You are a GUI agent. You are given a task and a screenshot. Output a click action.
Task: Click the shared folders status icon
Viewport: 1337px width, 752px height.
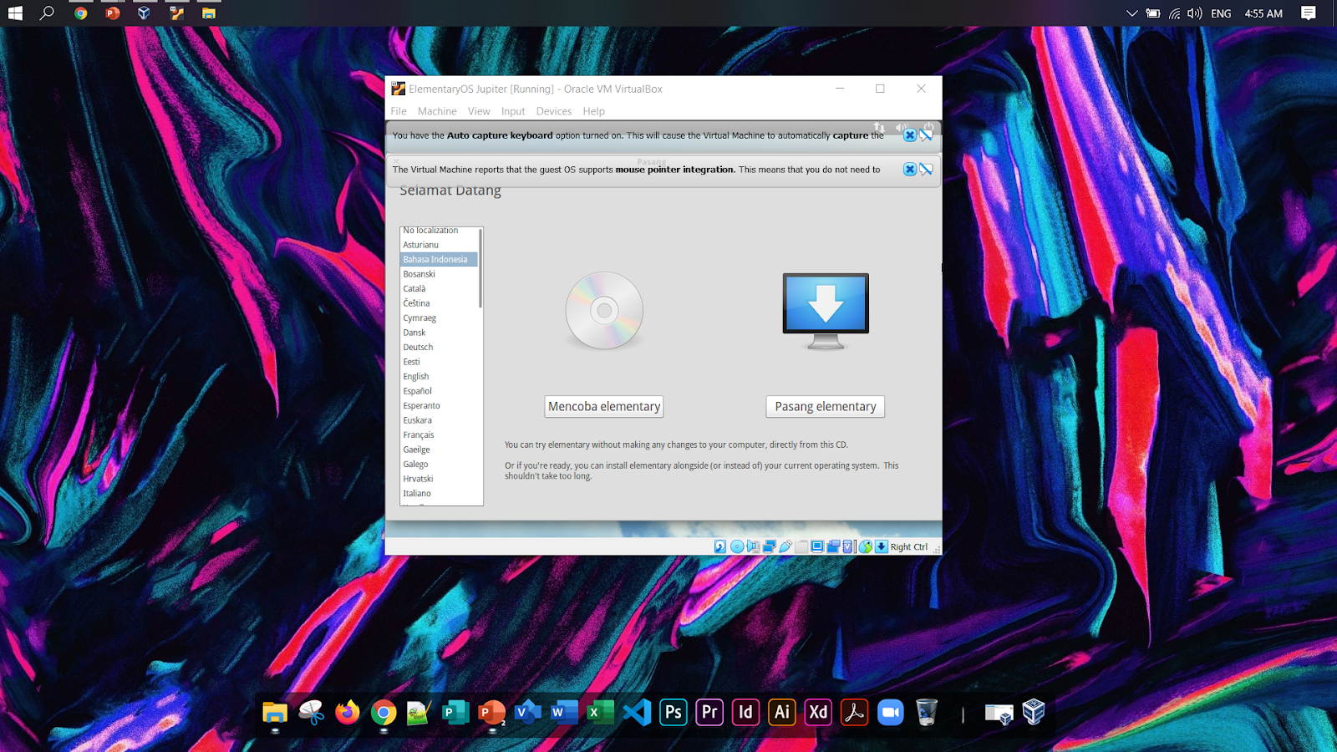coord(801,546)
